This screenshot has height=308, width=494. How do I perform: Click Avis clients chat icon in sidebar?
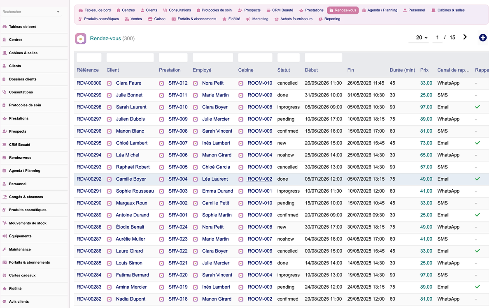click(5, 301)
